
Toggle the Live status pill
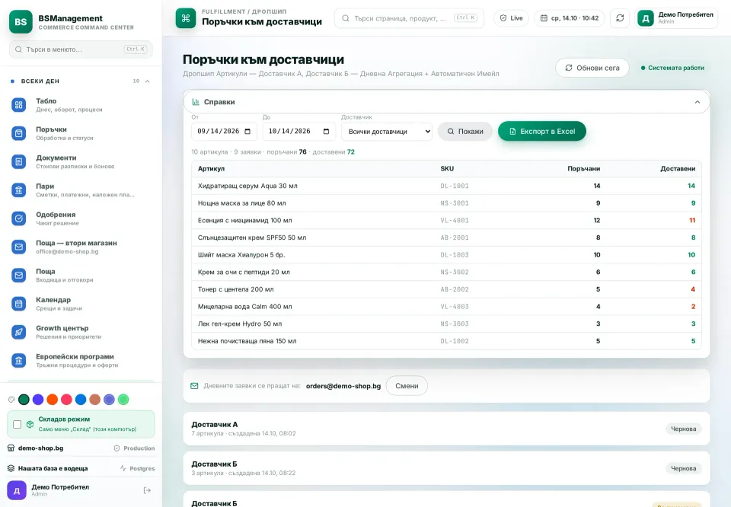click(x=512, y=18)
